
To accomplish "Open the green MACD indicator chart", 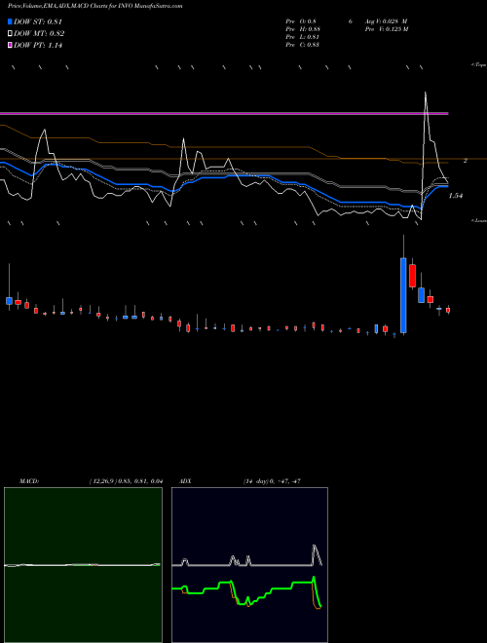I will (83, 565).
